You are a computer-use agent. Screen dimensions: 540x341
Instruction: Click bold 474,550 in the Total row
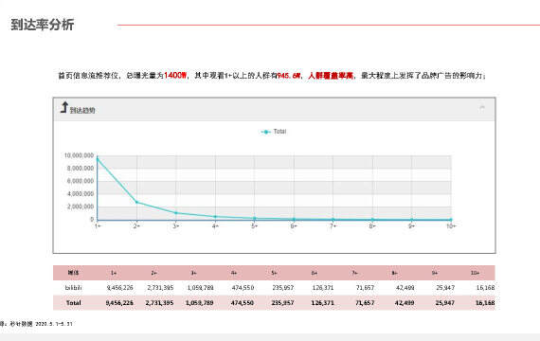coord(243,303)
